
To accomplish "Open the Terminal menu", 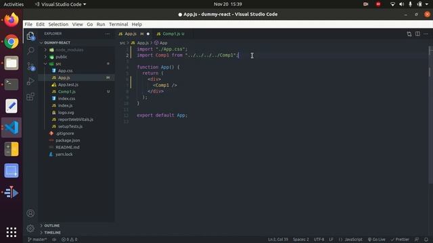I will pyautogui.click(x=118, y=24).
